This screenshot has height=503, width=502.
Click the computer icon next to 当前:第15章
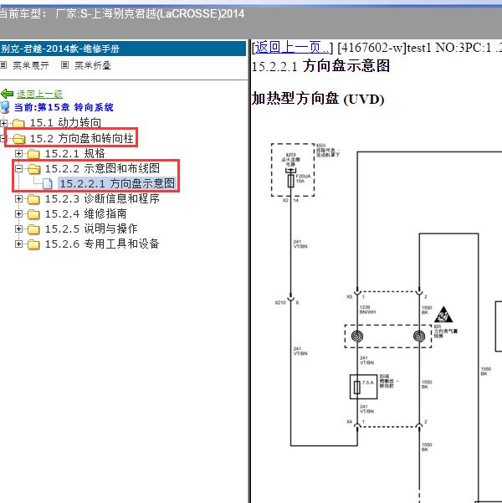pos(5,107)
